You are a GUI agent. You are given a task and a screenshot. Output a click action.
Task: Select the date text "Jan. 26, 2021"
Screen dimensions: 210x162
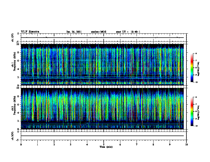[74, 32]
